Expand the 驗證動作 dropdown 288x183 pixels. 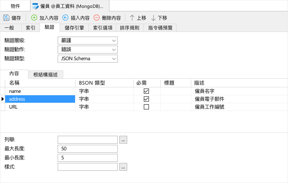point(88,50)
